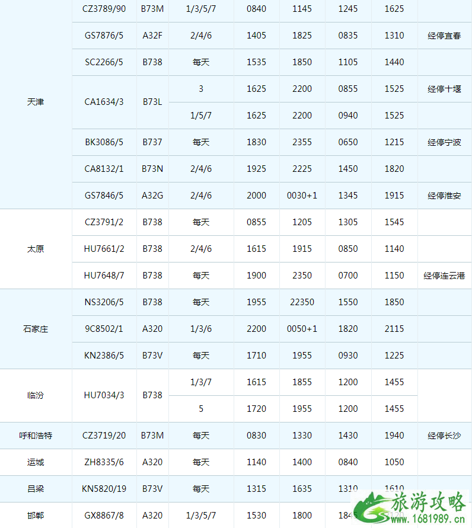The image size is (472, 528).
Task: Select flight GS7876/5 cell
Action: (104, 36)
